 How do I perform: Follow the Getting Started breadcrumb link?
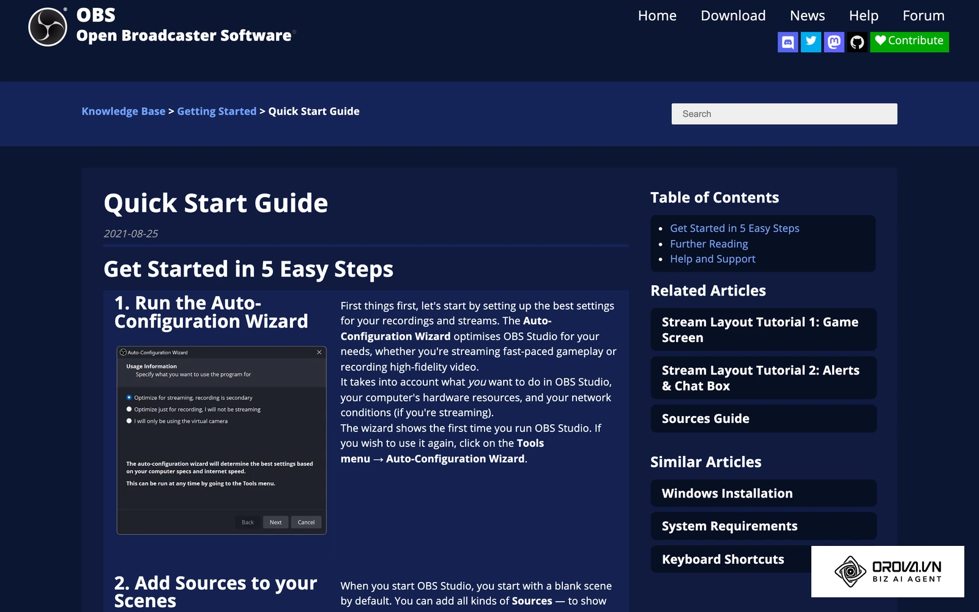(217, 111)
